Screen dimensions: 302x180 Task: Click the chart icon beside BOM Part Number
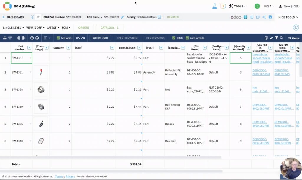38,17
